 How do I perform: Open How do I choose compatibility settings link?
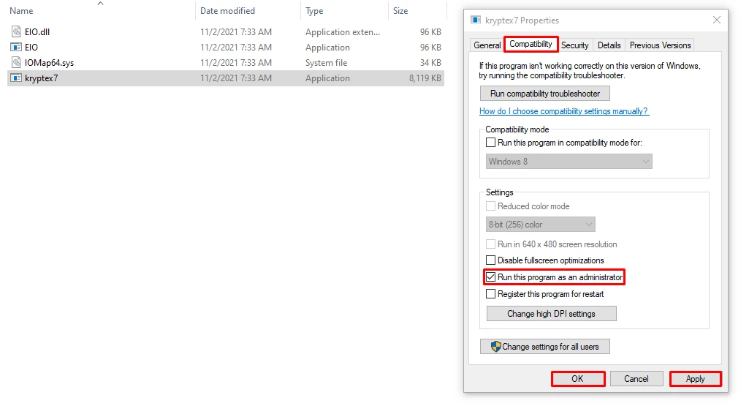(563, 111)
